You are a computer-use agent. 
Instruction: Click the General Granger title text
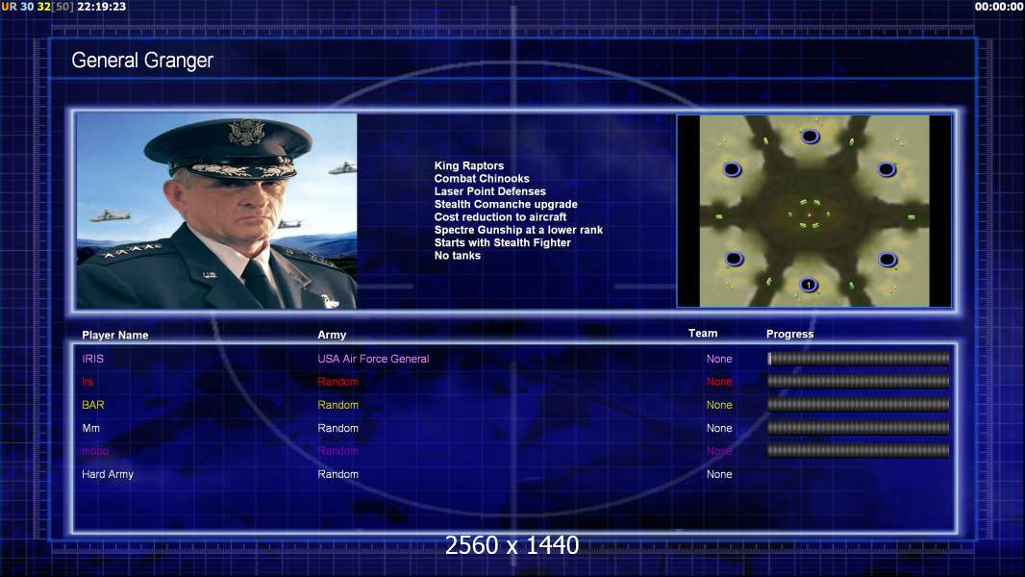pos(142,61)
